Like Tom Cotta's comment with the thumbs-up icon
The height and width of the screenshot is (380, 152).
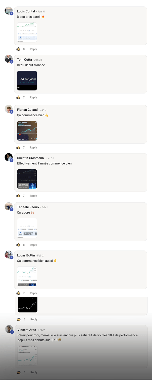(18, 97)
